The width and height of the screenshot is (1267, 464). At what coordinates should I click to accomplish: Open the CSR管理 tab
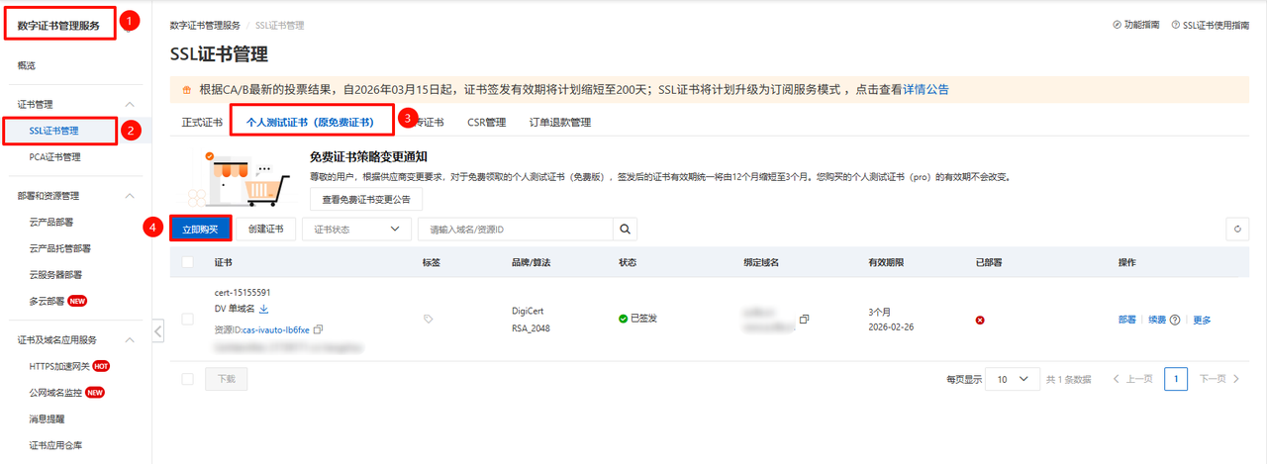486,123
